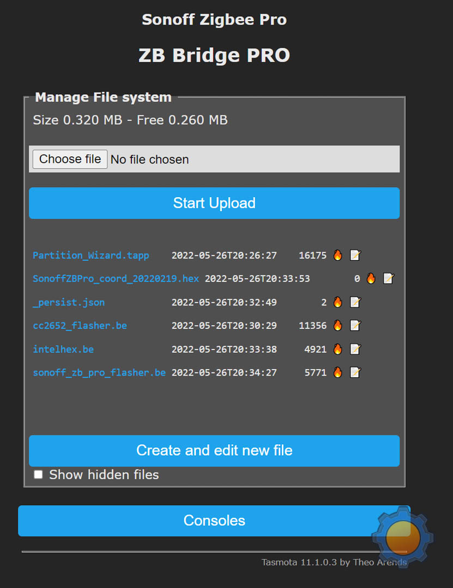The width and height of the screenshot is (453, 588).
Task: Open SonoffZBPro_coord_20220219.hex link
Action: 116,279
